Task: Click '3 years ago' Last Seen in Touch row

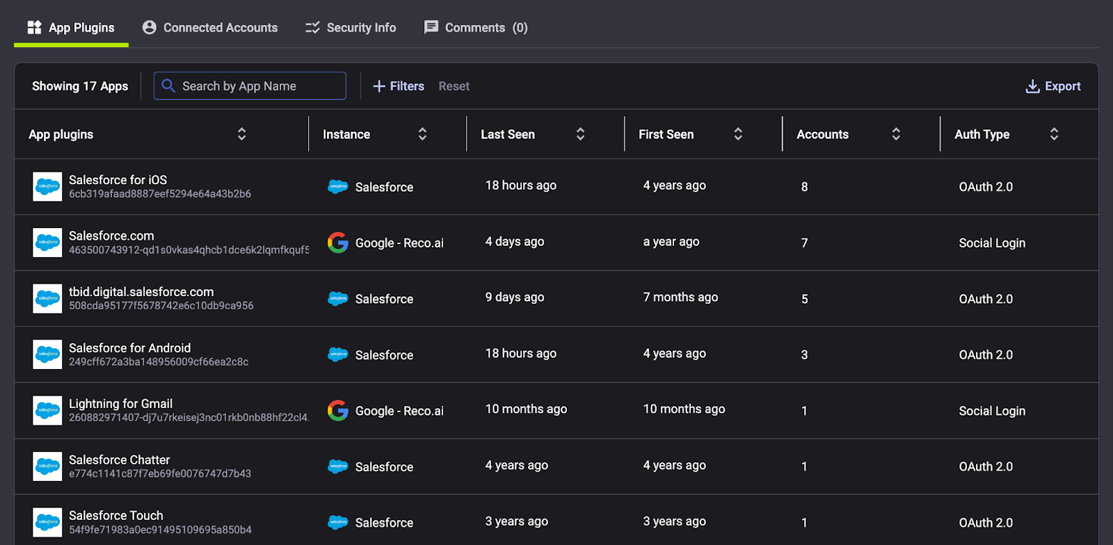Action: (517, 521)
